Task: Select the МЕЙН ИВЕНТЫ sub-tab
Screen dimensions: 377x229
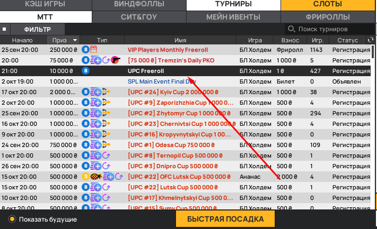Action: [x=233, y=17]
